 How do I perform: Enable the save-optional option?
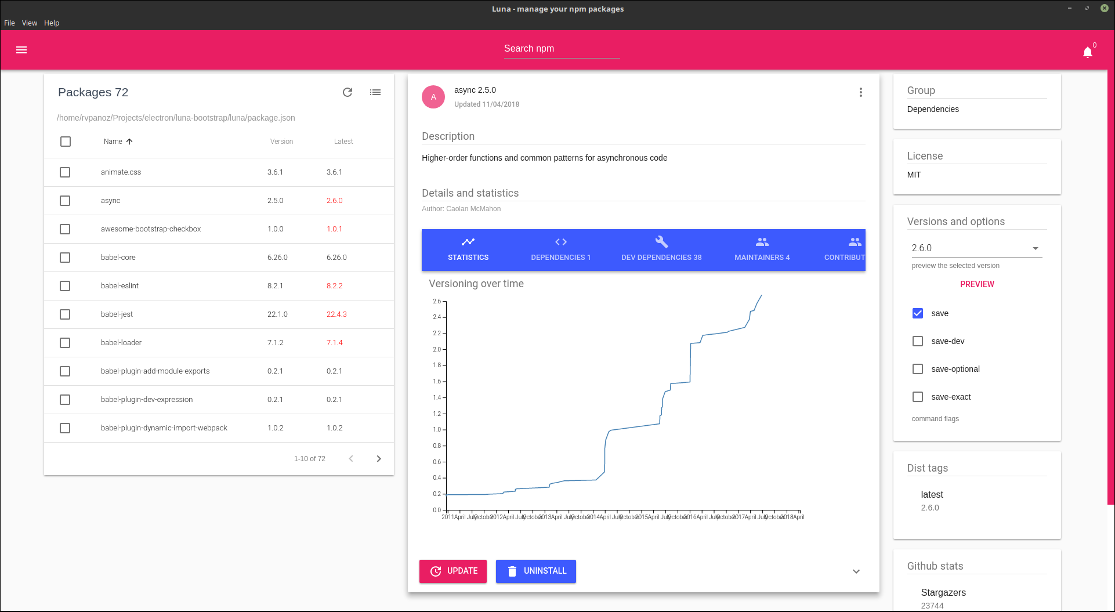point(918,369)
